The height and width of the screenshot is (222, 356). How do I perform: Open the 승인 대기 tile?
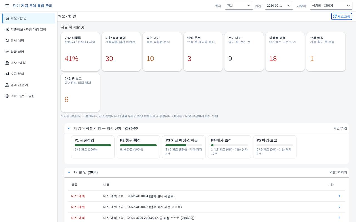pyautogui.click(x=162, y=52)
